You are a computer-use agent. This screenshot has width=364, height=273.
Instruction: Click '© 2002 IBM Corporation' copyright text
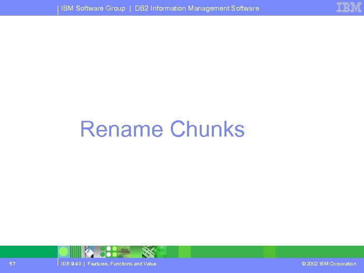pos(329,264)
